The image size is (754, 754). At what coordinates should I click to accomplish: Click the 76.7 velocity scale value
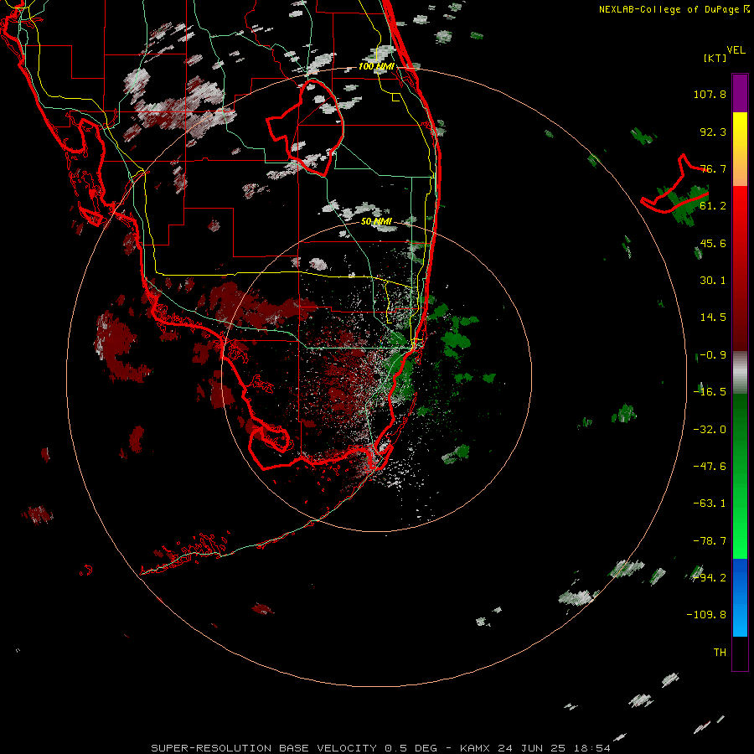(x=713, y=168)
